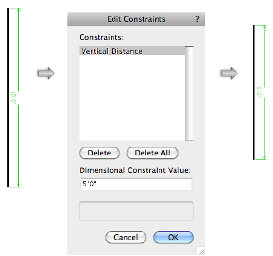Select the 10'-0" dimension text
Image resolution: width=273 pixels, height=256 pixels.
13,98
